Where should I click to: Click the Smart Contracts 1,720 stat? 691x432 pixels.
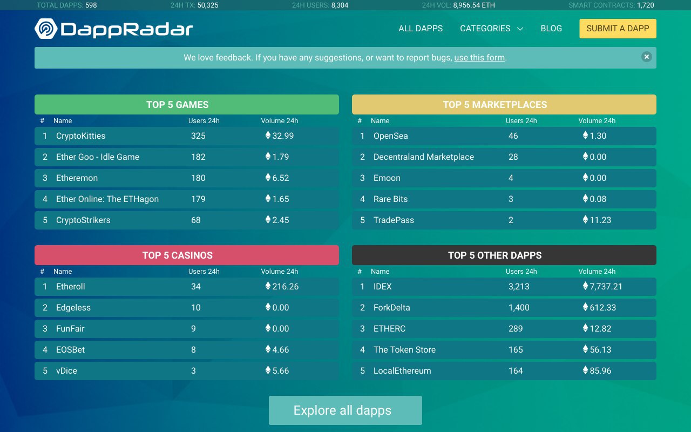tap(612, 5)
